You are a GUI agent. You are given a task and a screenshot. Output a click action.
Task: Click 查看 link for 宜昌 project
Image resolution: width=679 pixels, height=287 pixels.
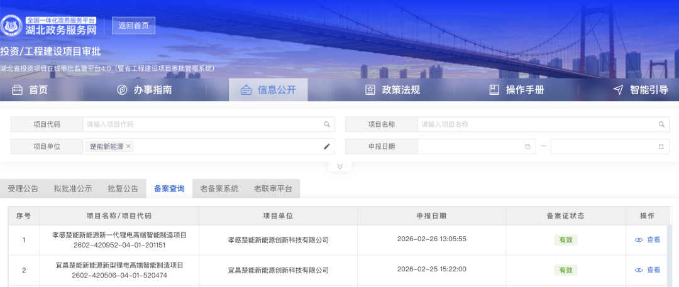(653, 270)
